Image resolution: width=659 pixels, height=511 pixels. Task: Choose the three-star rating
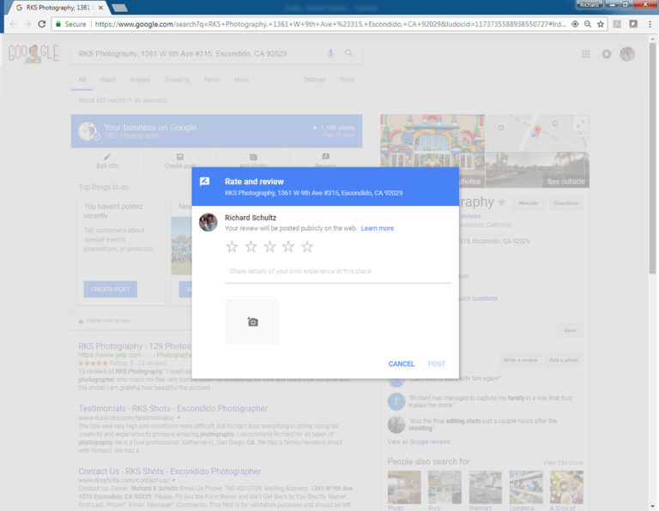tap(269, 247)
